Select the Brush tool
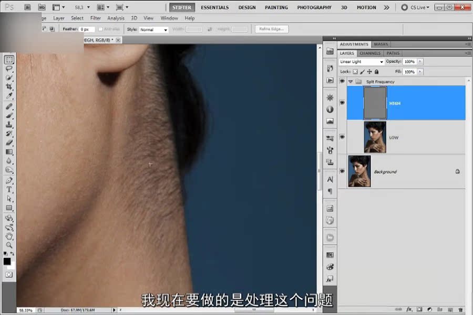 coord(9,115)
